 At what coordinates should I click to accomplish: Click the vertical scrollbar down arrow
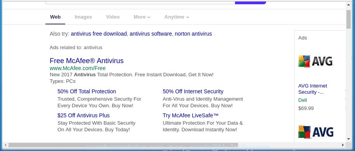point(348,139)
